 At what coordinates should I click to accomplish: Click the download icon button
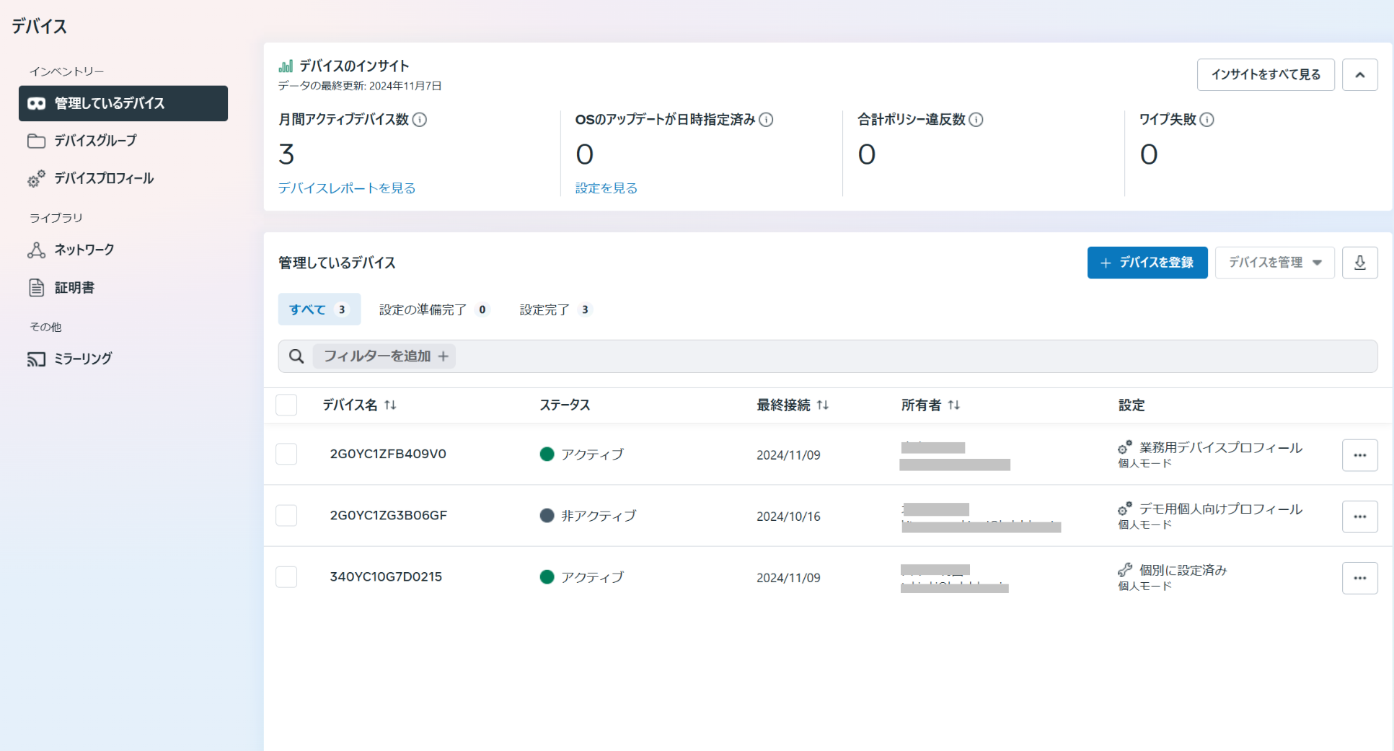[x=1359, y=263]
